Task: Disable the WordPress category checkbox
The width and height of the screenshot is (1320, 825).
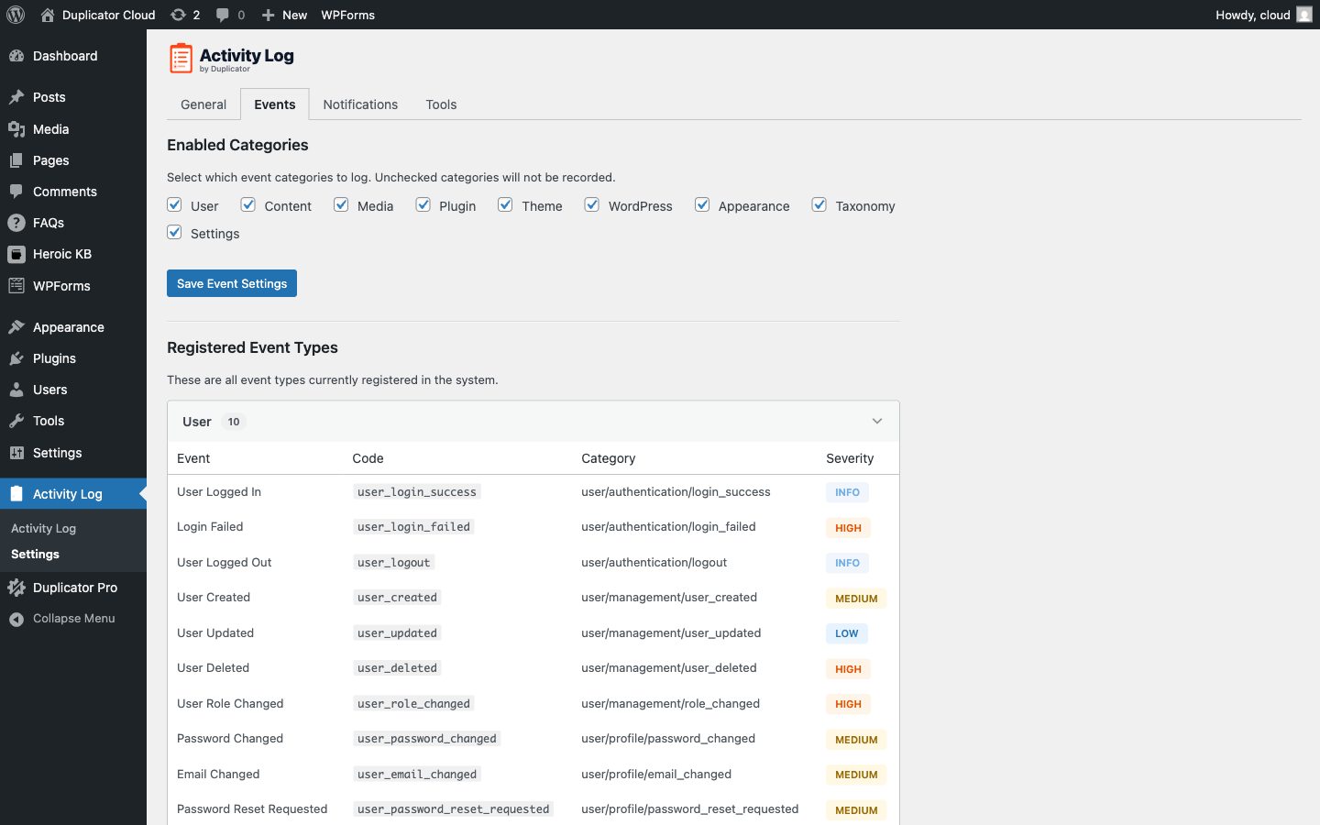Action: (592, 204)
